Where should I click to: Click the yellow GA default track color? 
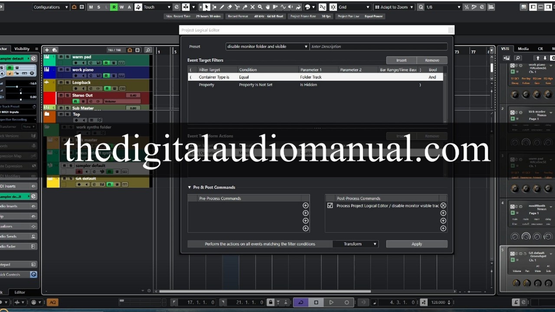(53, 182)
